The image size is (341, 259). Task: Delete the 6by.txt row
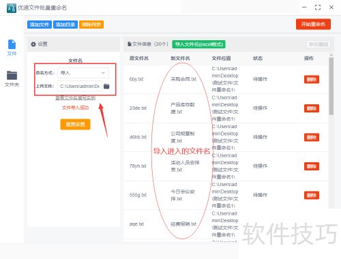pos(312,79)
